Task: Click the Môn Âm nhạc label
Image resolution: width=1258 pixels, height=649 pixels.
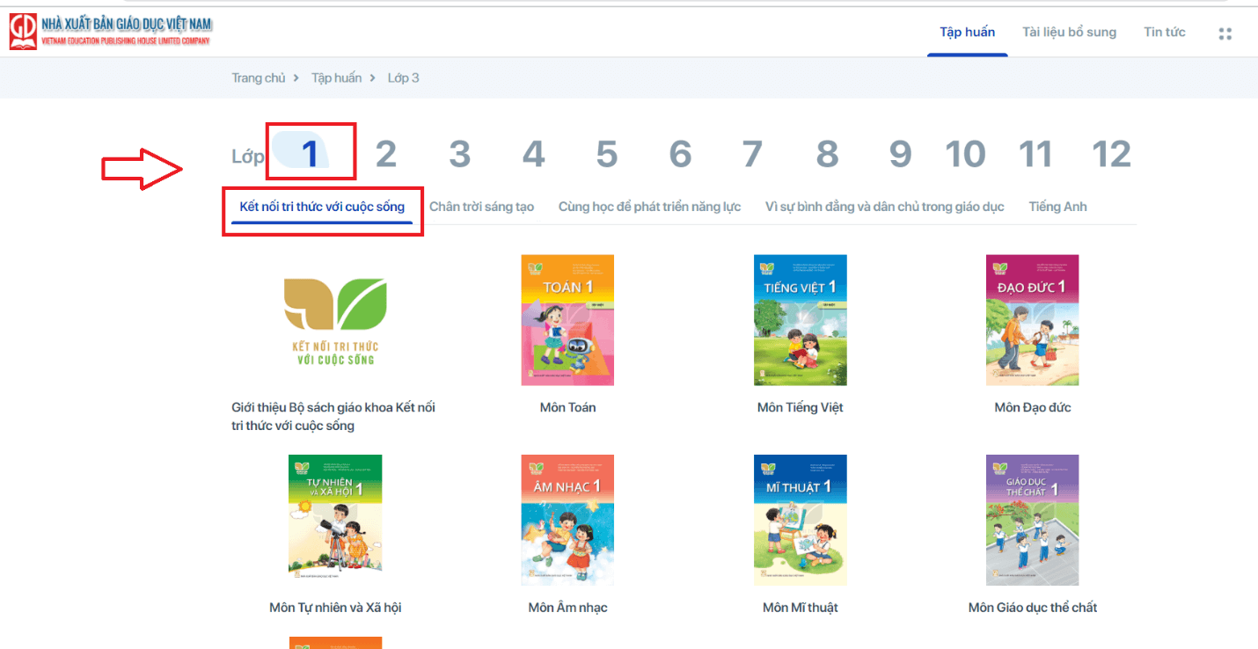Action: tap(567, 608)
